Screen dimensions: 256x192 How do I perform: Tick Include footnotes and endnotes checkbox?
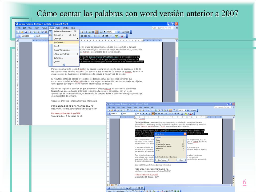point(156,157)
